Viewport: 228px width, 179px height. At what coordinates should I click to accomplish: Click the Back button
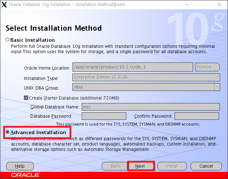click(x=115, y=166)
